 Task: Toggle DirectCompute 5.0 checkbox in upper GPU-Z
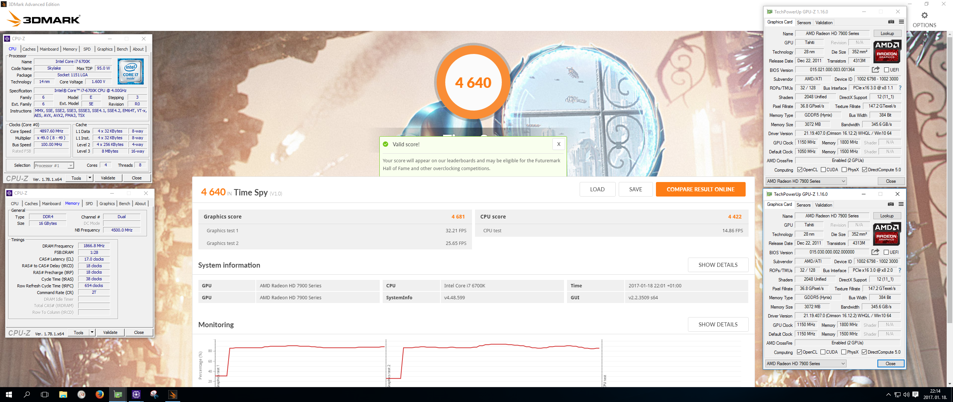coord(865,170)
